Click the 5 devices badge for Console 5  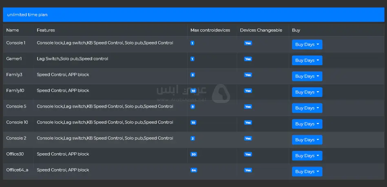[x=192, y=107]
